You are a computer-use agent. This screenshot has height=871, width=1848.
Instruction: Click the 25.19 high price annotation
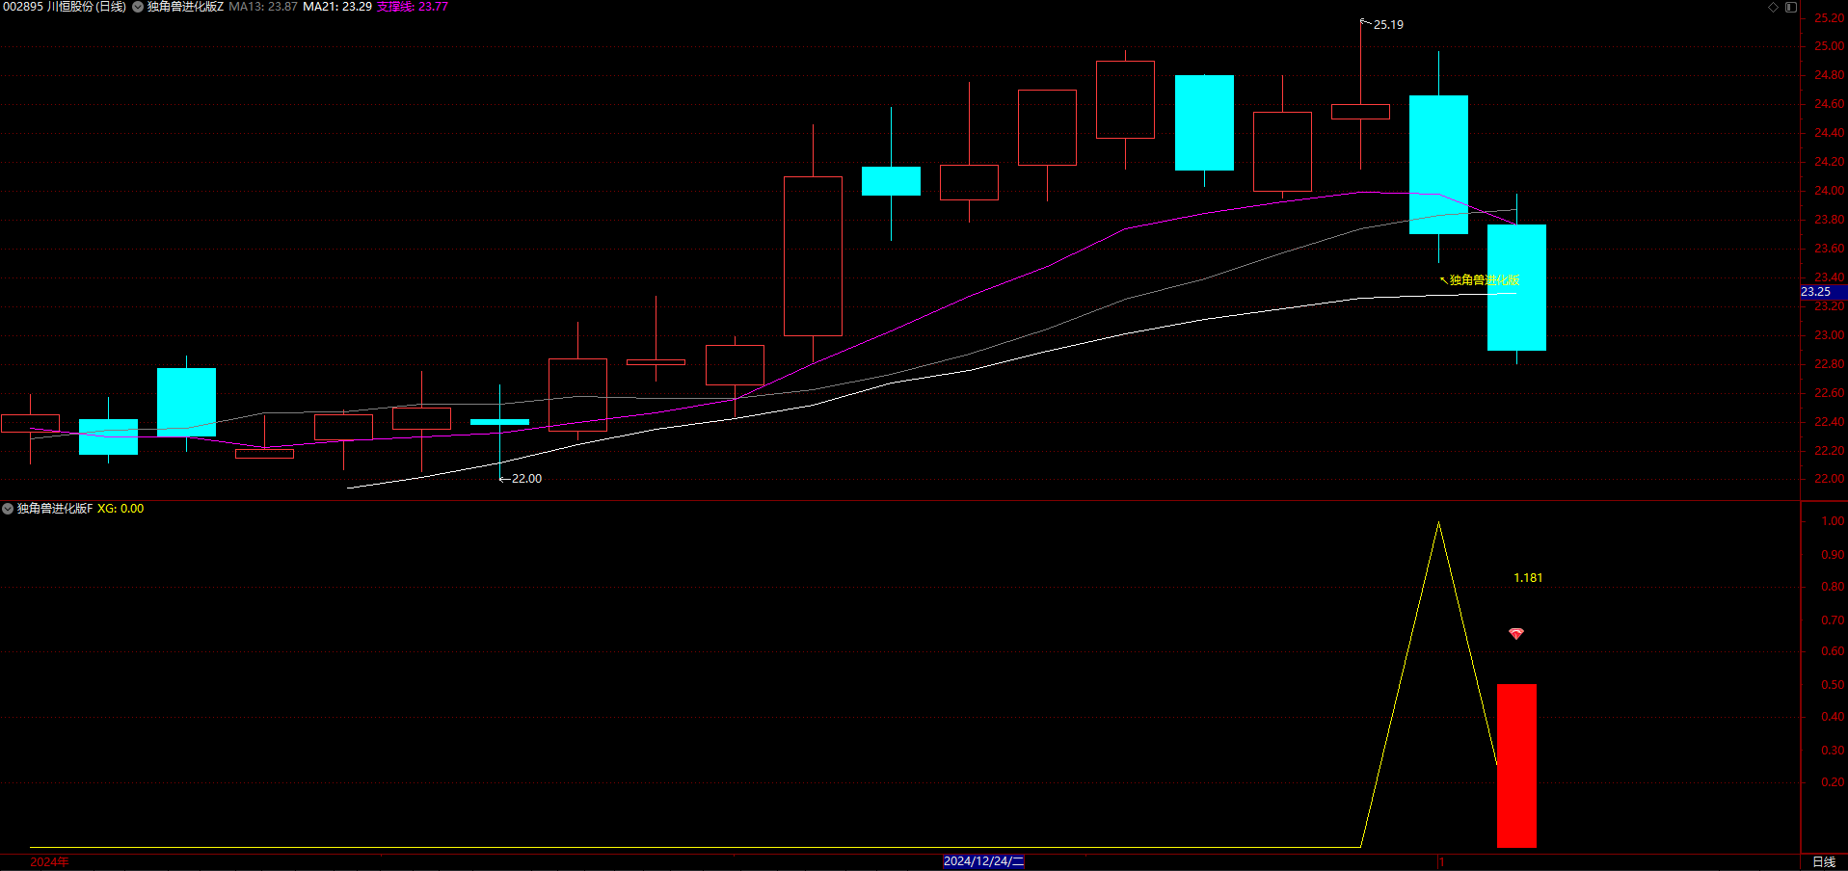click(1388, 25)
